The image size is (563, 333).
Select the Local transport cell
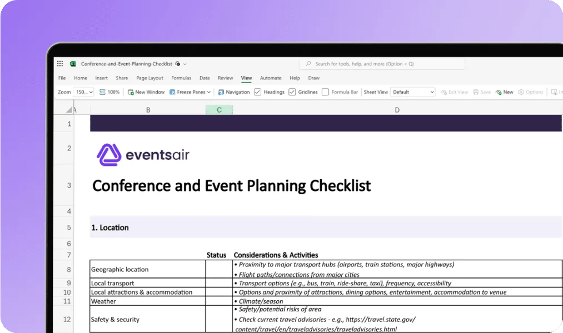[148, 283]
